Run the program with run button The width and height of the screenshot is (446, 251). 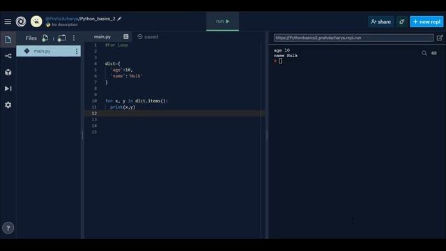[x=222, y=22]
